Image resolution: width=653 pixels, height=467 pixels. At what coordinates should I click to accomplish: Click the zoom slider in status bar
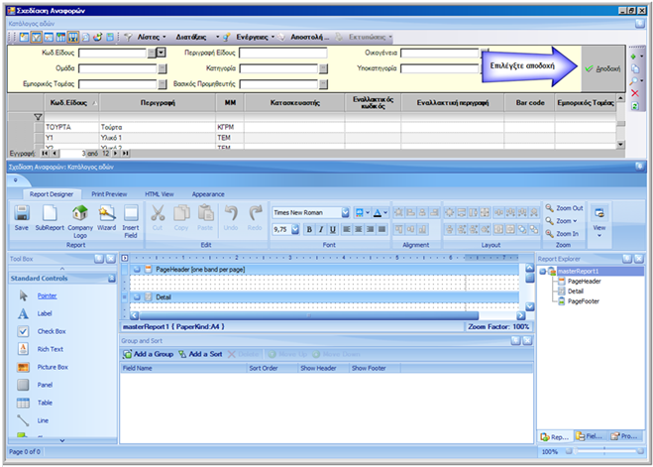pyautogui.click(x=604, y=451)
